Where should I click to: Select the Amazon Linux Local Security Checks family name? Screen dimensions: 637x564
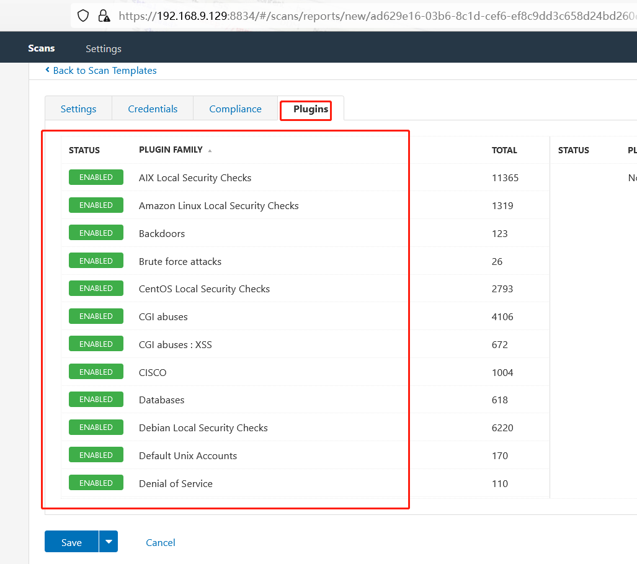pyautogui.click(x=218, y=206)
